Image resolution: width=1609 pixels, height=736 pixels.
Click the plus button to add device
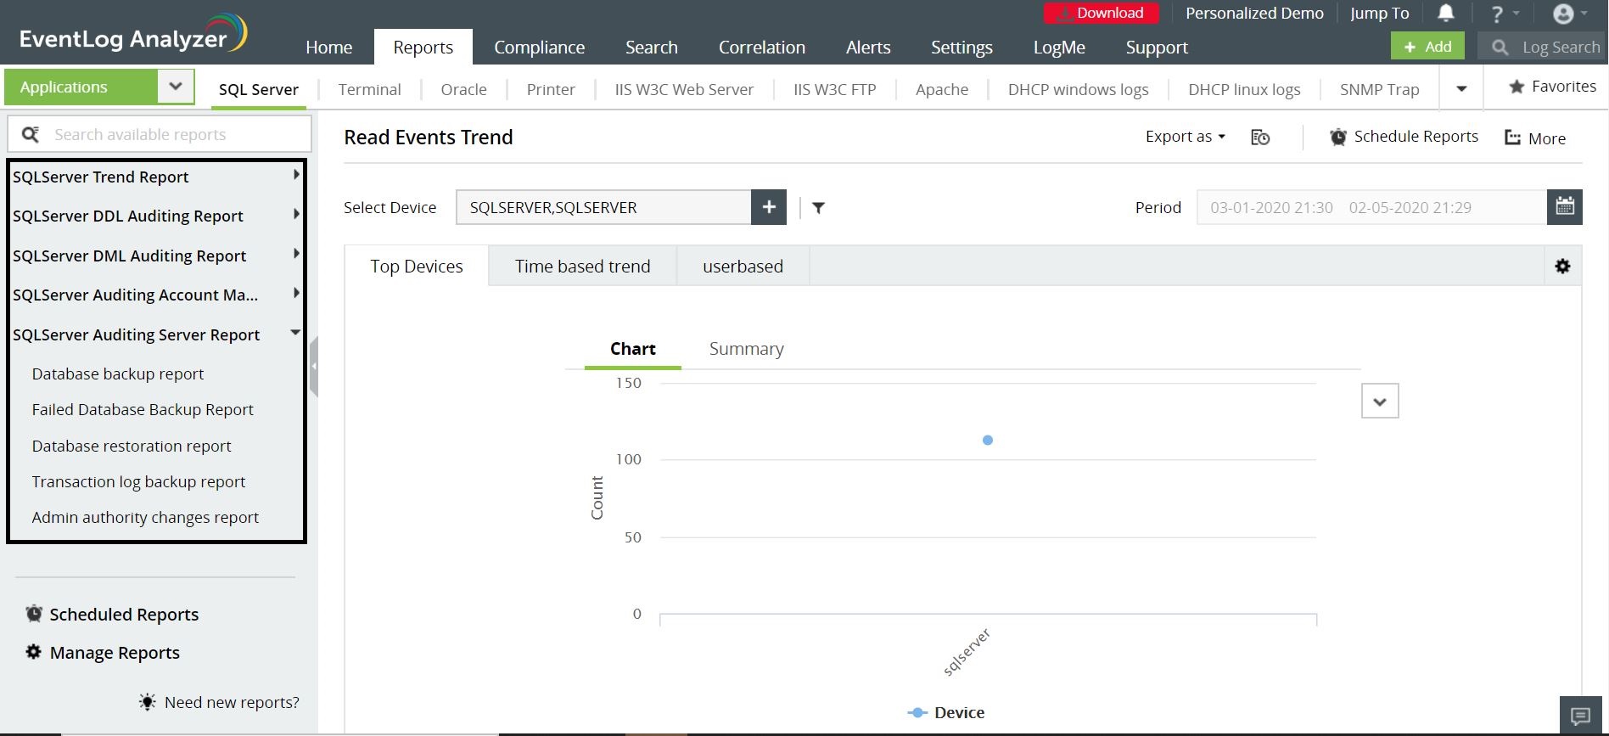point(769,207)
